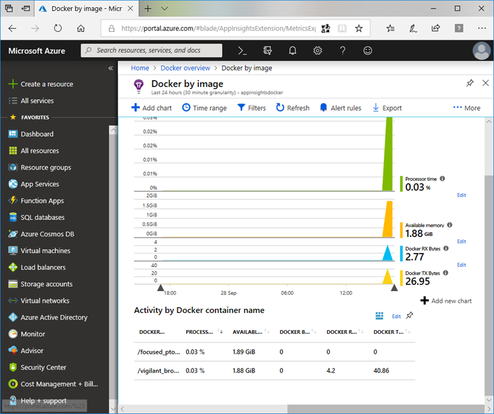494x414 pixels.
Task: Click Docker overview breadcrumb link
Action: (x=185, y=68)
